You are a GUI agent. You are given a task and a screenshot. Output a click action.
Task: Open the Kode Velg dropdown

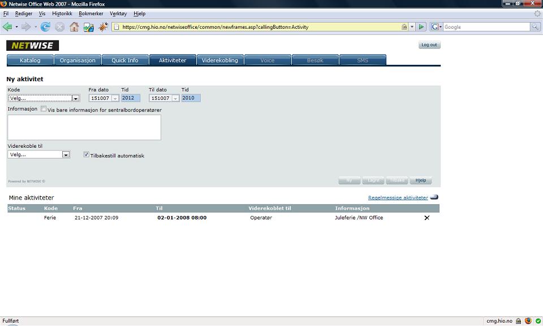[44, 98]
